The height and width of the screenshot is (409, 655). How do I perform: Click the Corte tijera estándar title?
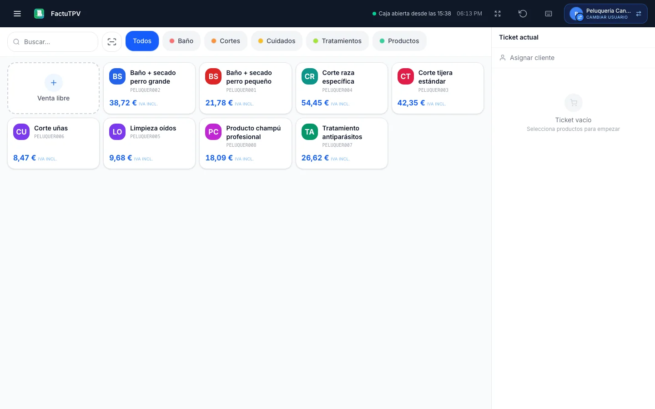pos(435,77)
